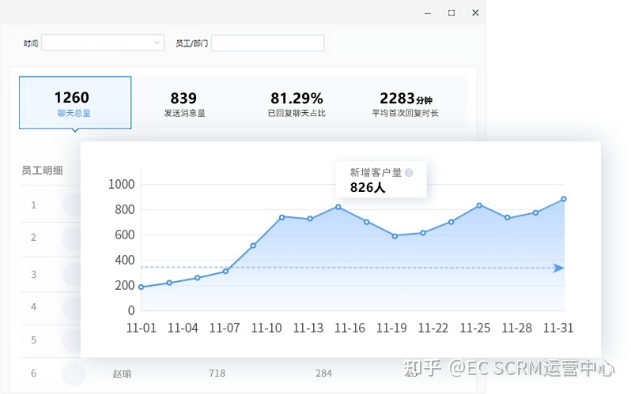Viewport: 631px width, 394px height.
Task: Click the 11-19 low data point
Action: (395, 236)
